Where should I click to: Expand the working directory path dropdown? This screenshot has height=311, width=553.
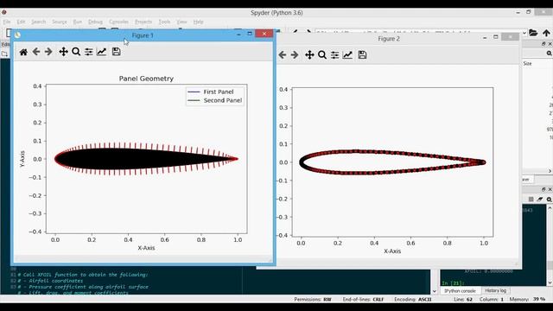524,33
